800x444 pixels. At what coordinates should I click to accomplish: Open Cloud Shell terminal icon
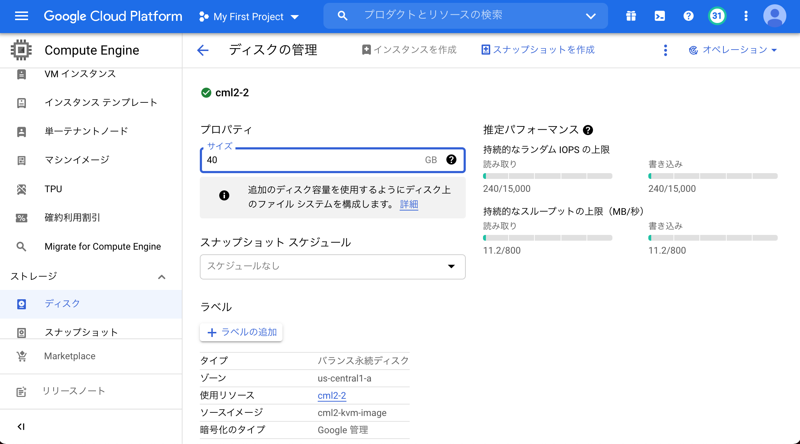659,16
